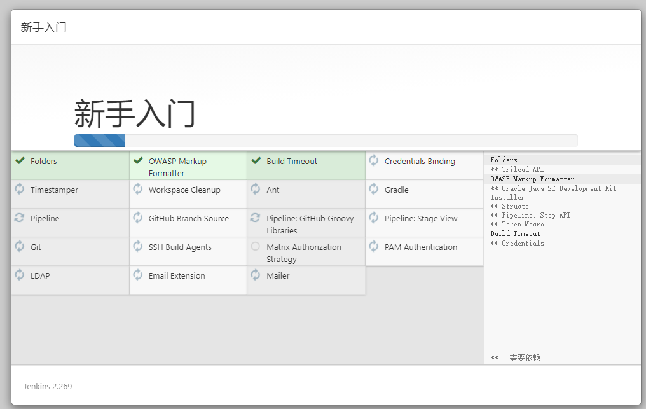The height and width of the screenshot is (409, 646).
Task: Click the pending icon for Credentials Binding
Action: (374, 160)
